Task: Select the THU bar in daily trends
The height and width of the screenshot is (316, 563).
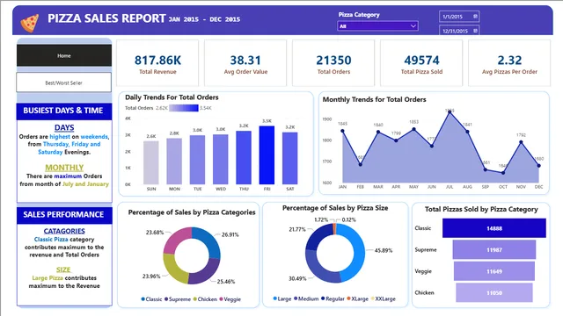Action: pos(244,158)
